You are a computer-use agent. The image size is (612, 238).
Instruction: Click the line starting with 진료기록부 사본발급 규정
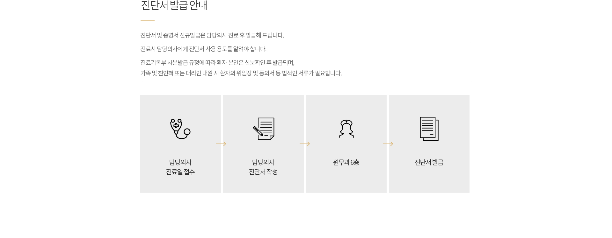(217, 63)
